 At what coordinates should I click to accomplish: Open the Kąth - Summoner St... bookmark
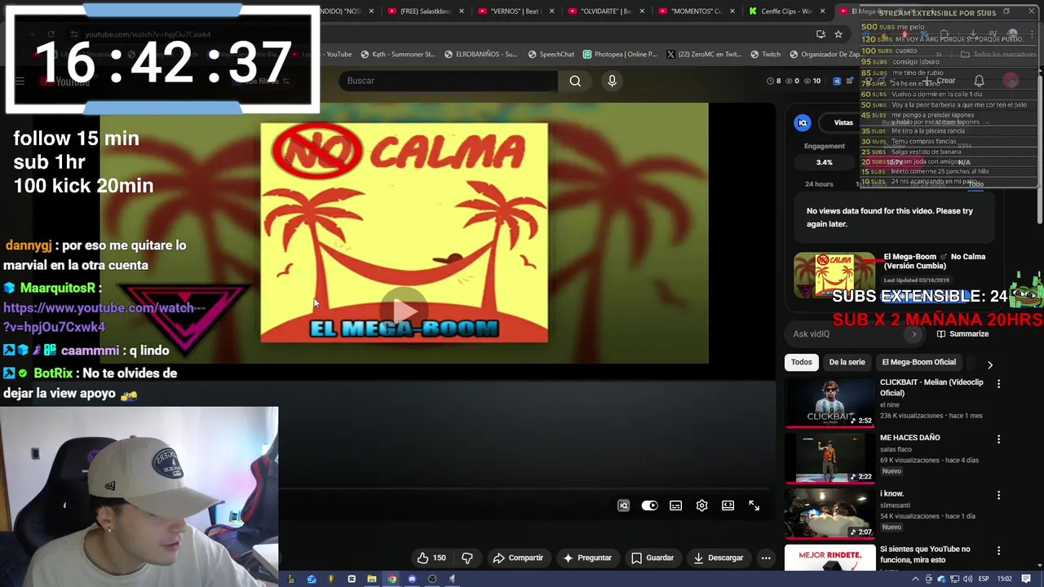tap(398, 55)
